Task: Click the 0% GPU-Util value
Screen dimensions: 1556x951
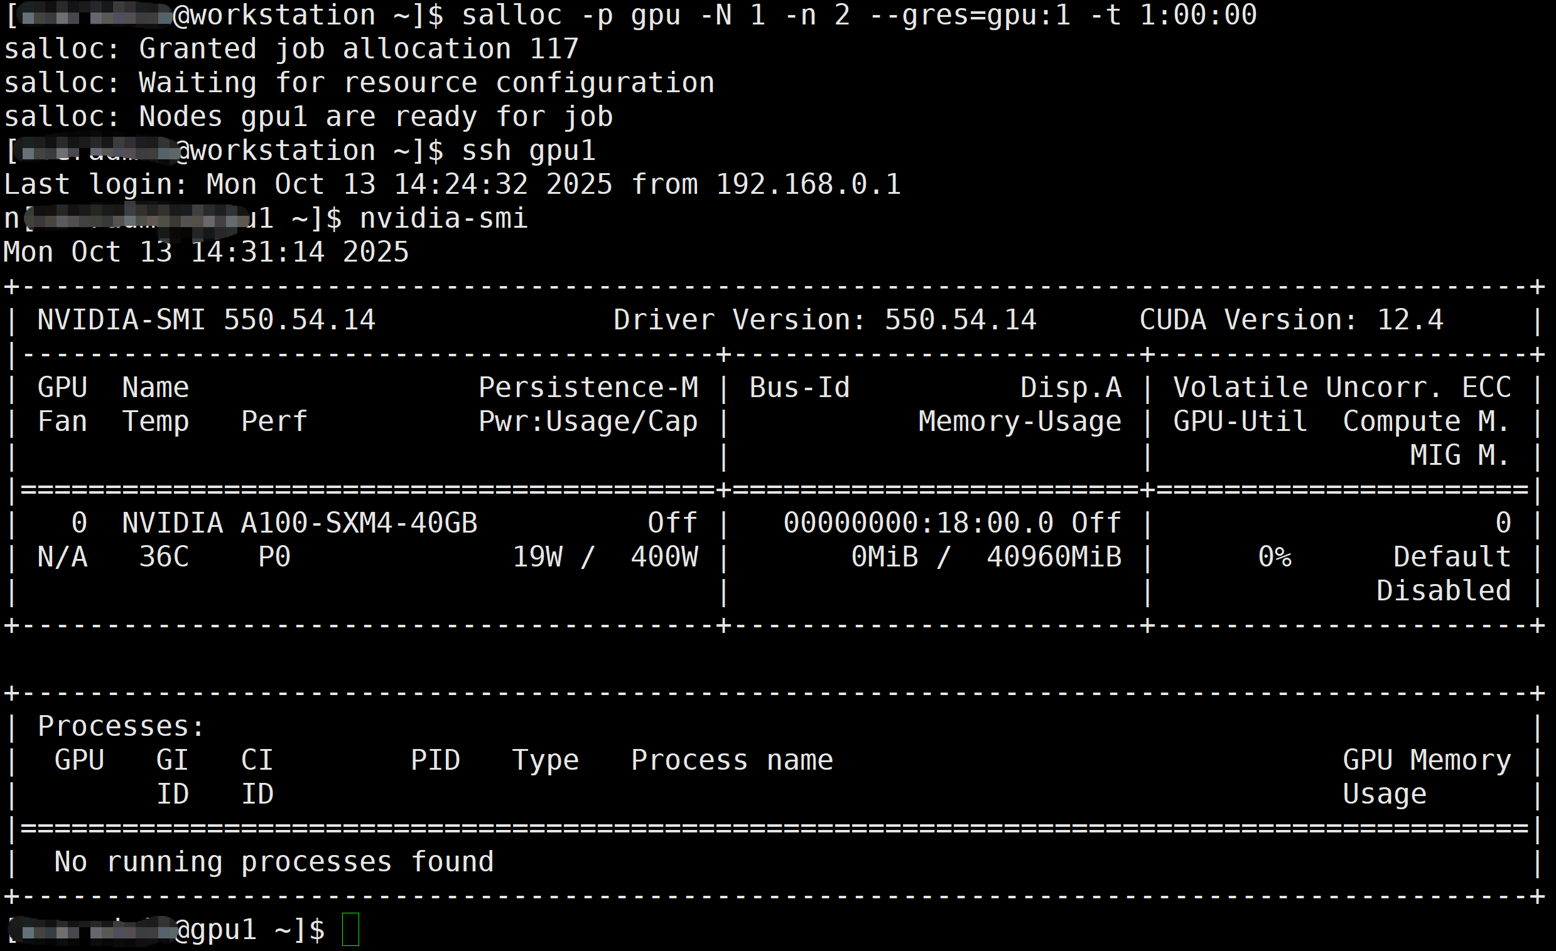Action: [1274, 557]
